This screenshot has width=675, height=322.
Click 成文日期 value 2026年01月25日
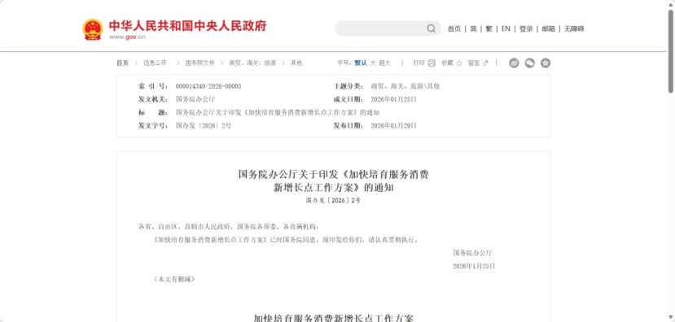tap(393, 99)
